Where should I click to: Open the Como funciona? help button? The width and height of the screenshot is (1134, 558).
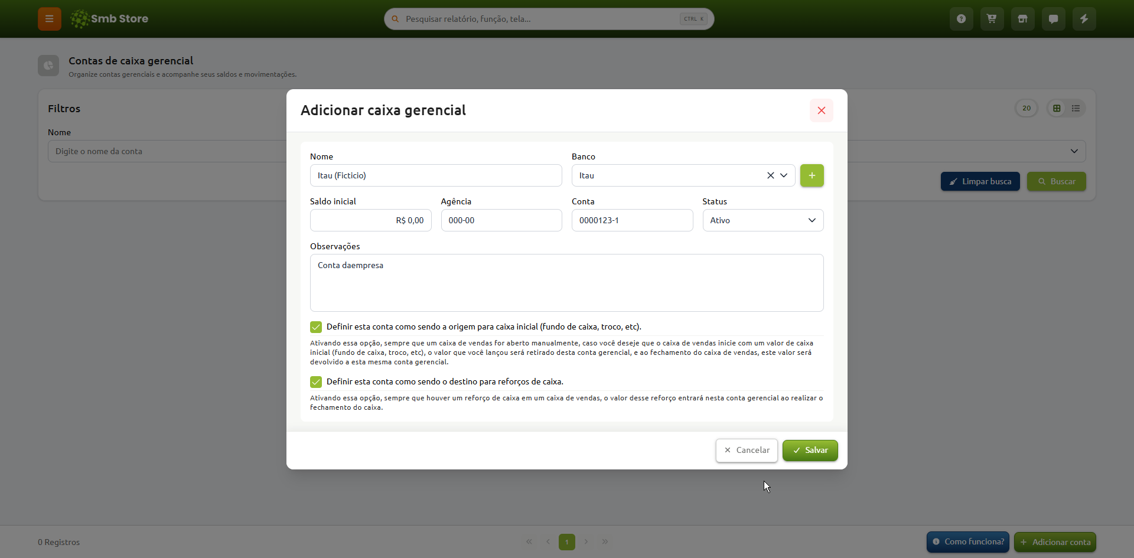point(968,542)
